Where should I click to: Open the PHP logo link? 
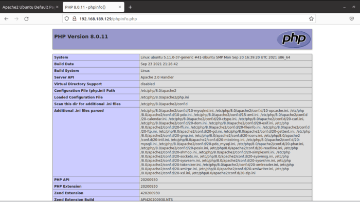[294, 39]
